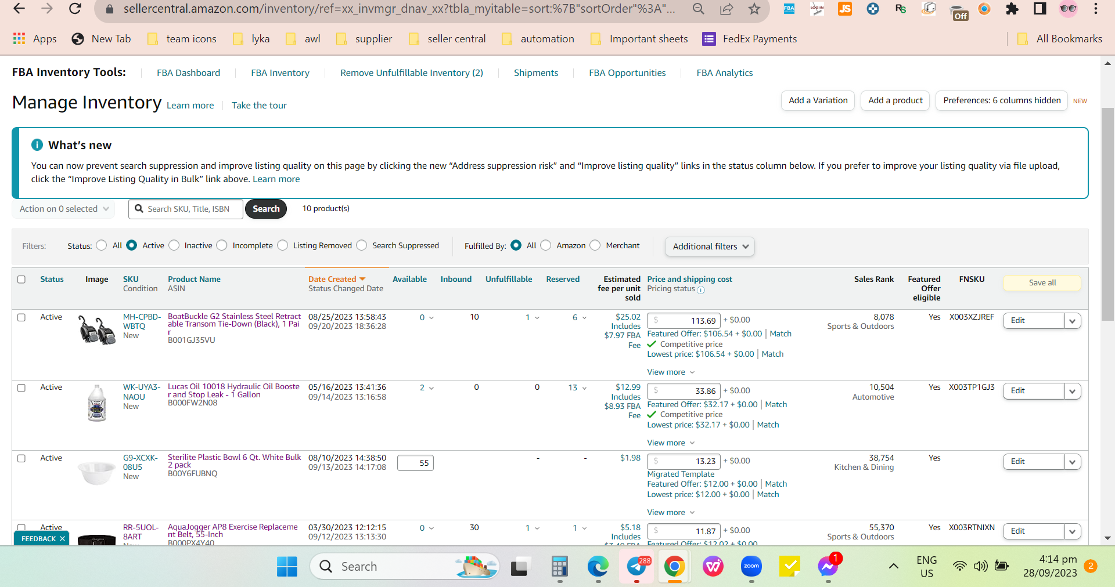The image size is (1115, 587).
Task: Open Telegram from the taskbar
Action: [x=637, y=567]
